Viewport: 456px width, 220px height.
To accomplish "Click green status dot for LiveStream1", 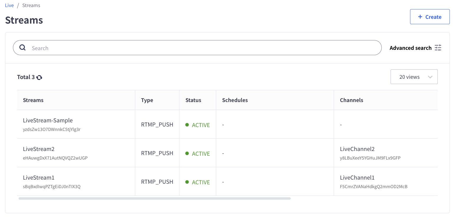I will tap(187, 182).
